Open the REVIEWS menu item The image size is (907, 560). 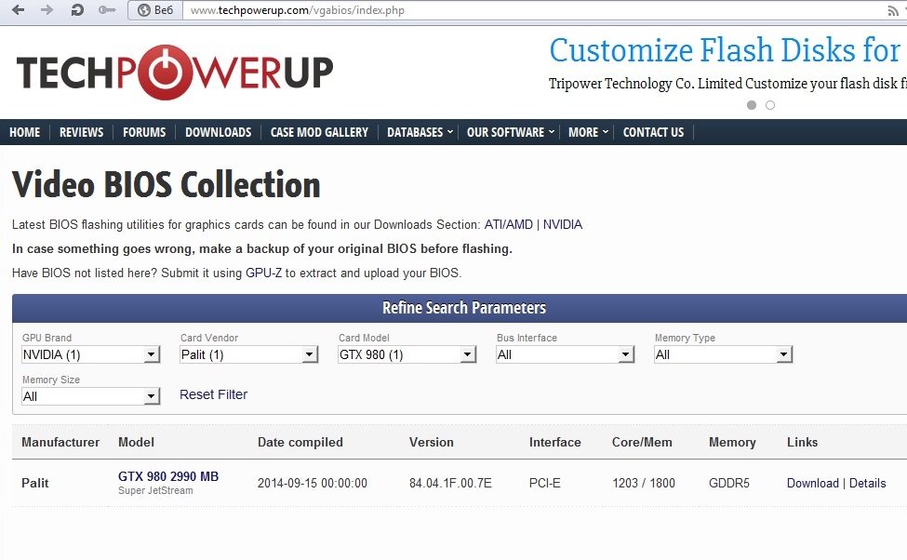pos(82,132)
